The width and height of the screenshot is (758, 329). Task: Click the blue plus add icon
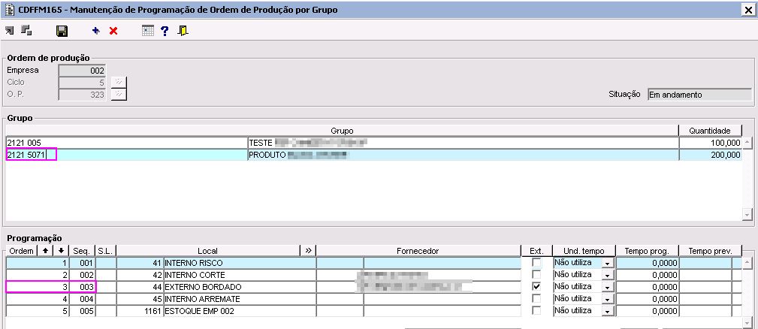[95, 32]
